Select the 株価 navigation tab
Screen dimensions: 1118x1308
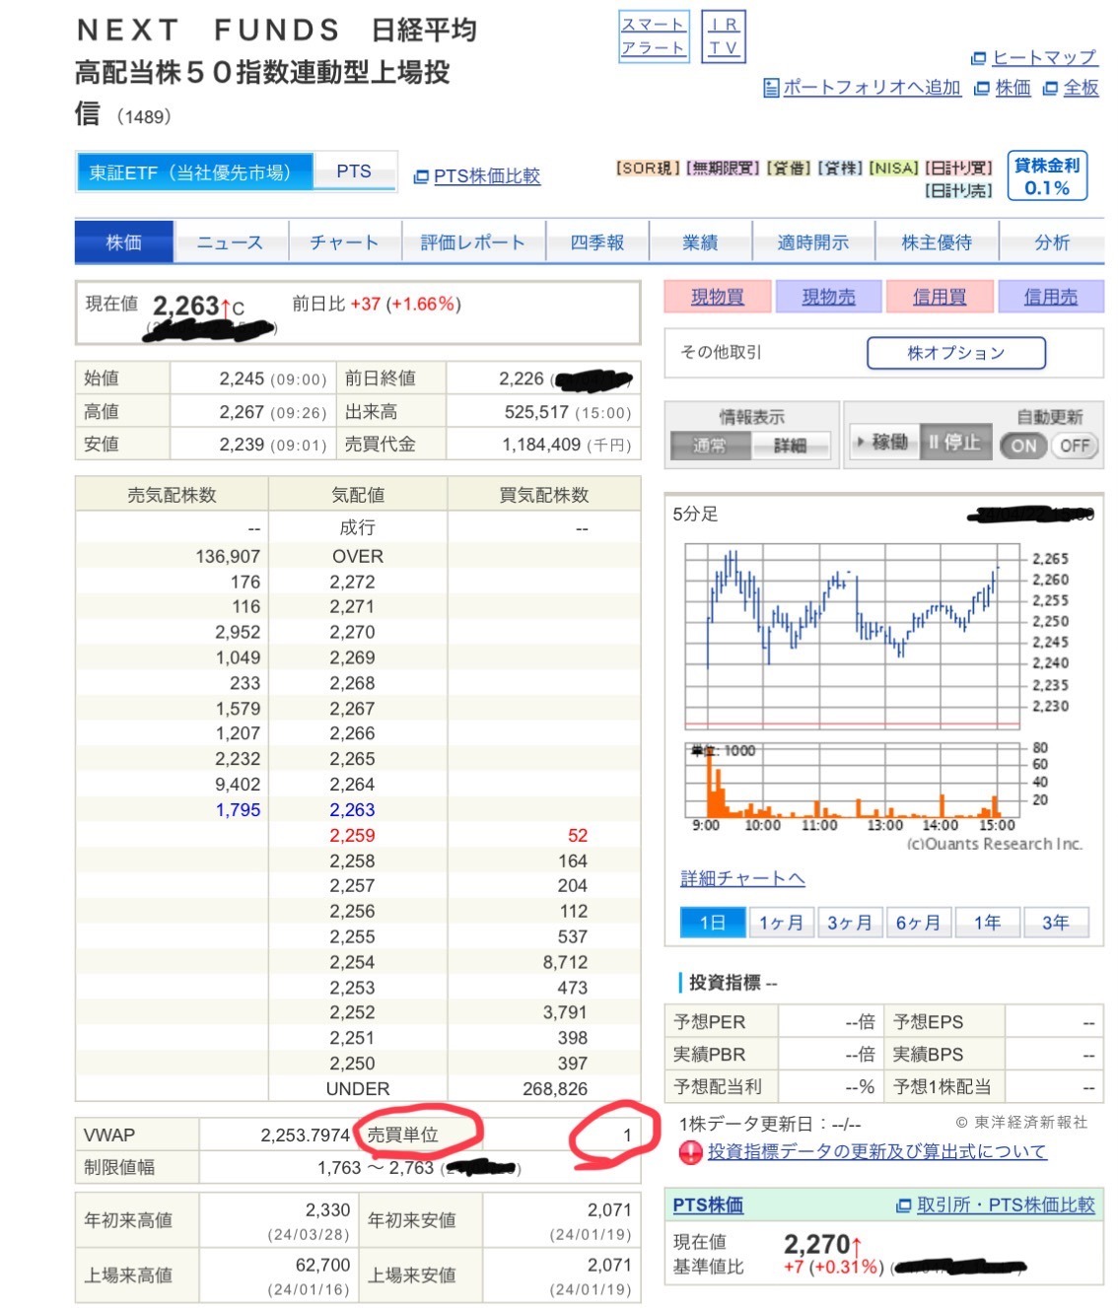pos(124,242)
